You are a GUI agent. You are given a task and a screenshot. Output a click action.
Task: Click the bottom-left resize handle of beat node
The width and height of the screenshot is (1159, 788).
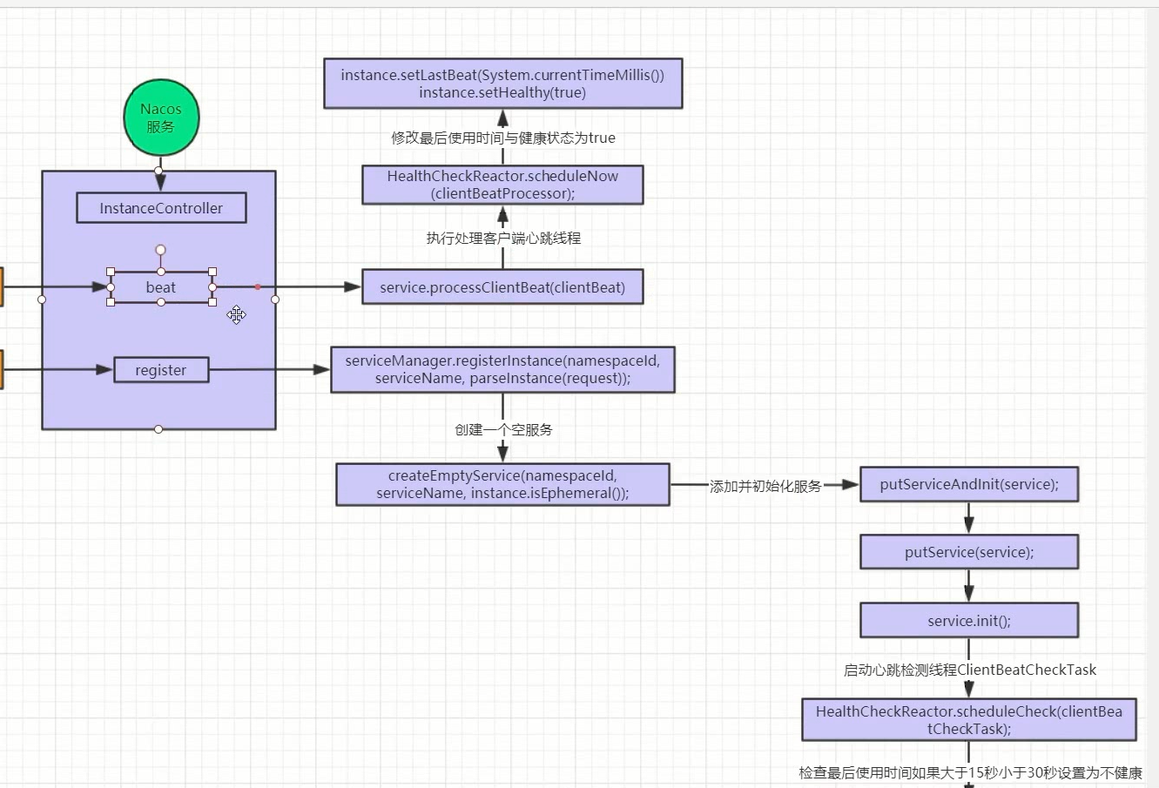(111, 302)
